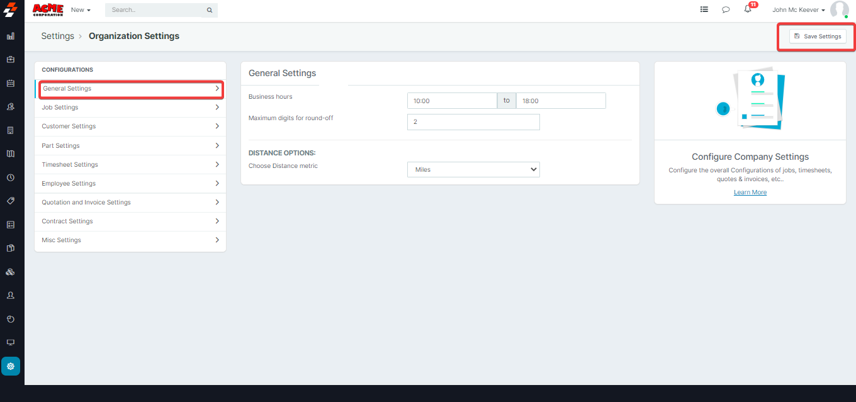Click the list icon in top bar
856x402 pixels.
point(704,10)
